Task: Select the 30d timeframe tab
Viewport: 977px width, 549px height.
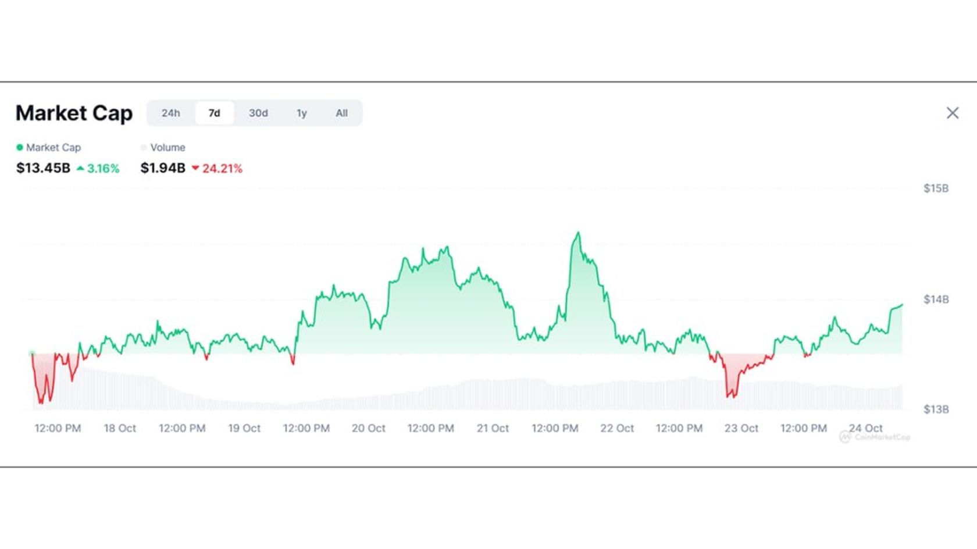Action: pyautogui.click(x=258, y=113)
